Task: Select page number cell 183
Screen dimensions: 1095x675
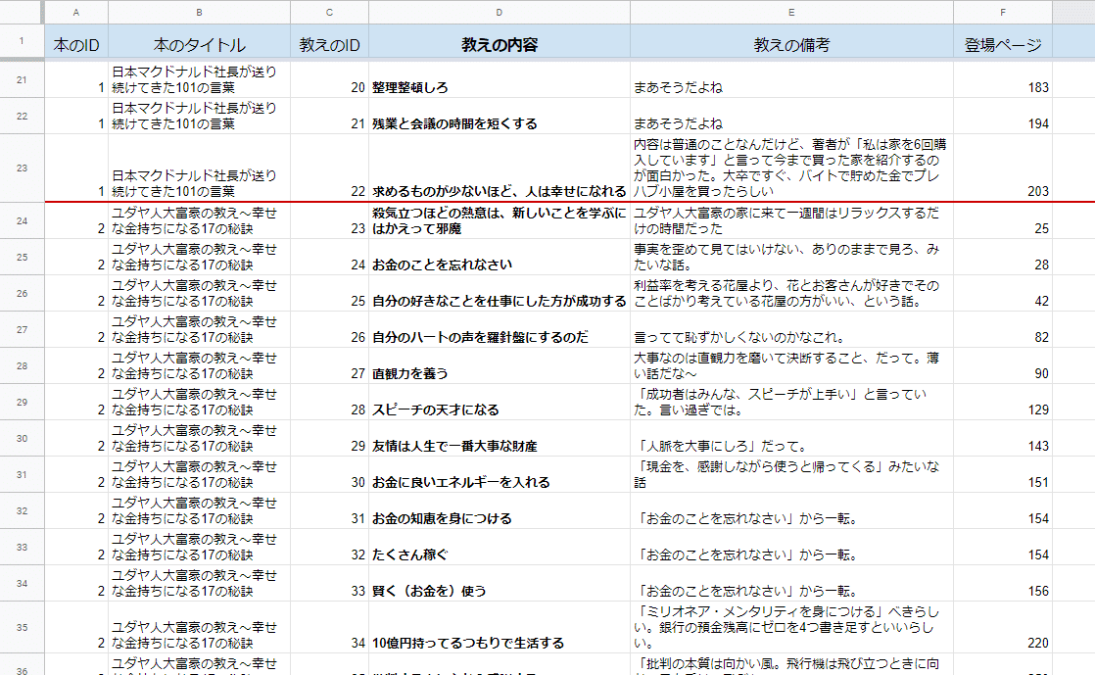Action: pyautogui.click(x=1003, y=79)
